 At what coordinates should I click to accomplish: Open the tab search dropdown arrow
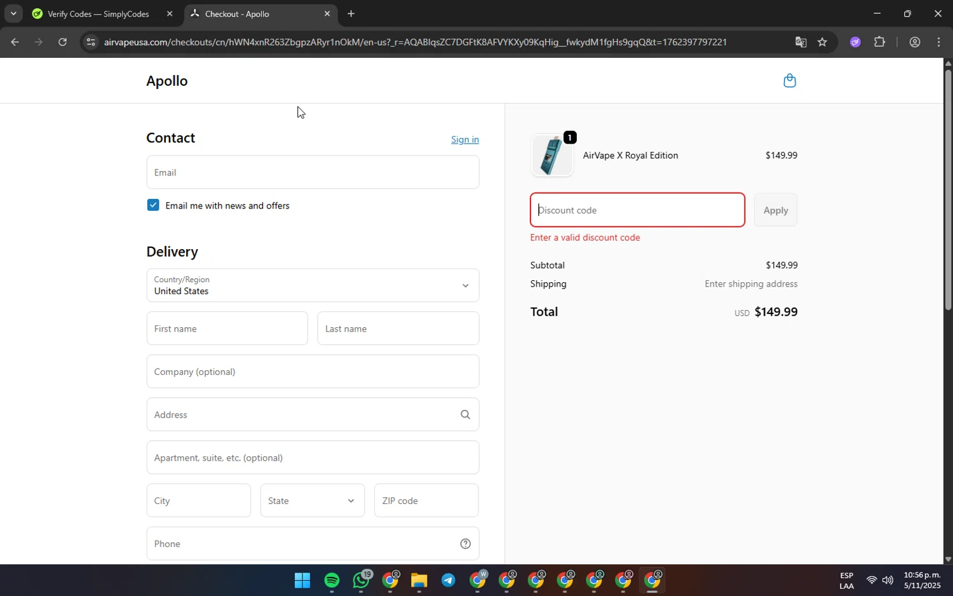[13, 13]
